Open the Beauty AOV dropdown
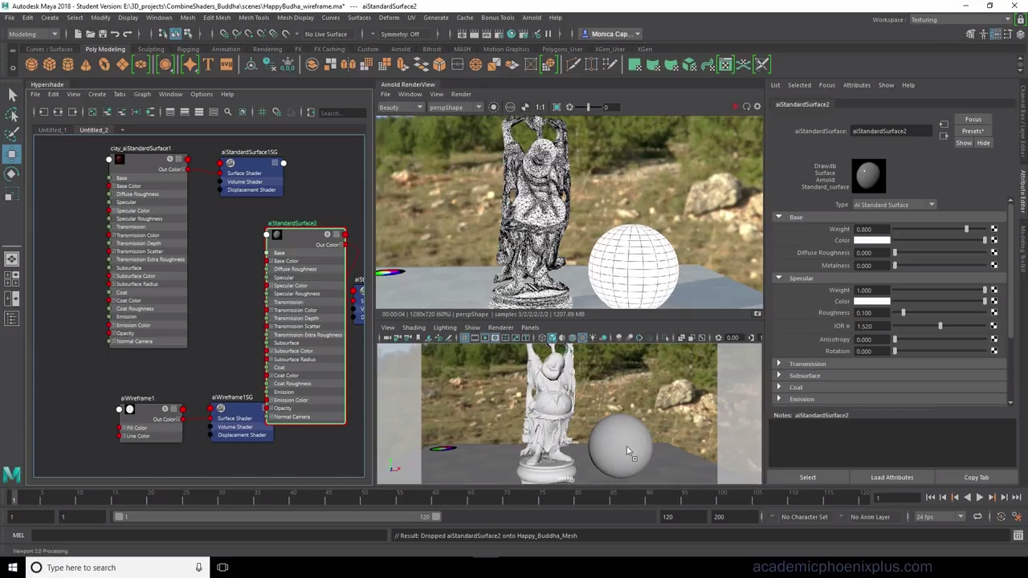1028x578 pixels. [401, 108]
